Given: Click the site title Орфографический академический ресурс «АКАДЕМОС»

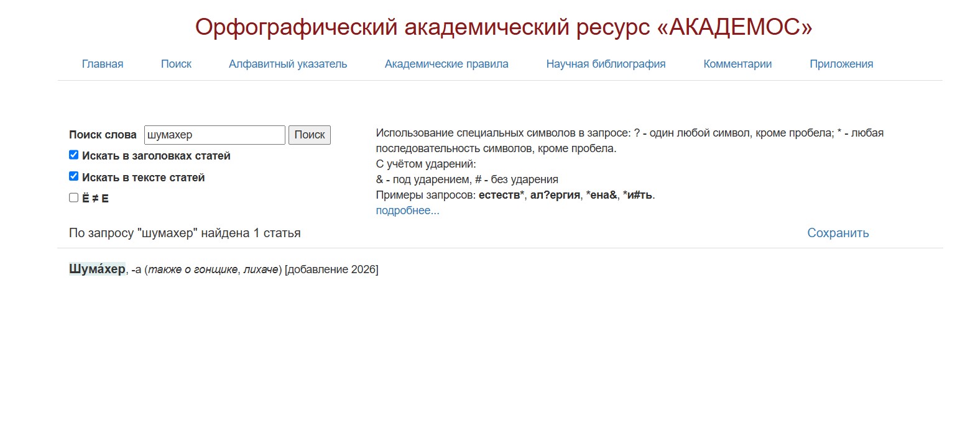Looking at the screenshot, I should [504, 27].
